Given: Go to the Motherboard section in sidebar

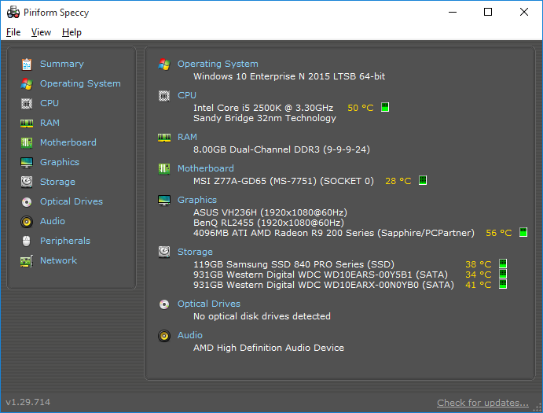Looking at the screenshot, I should [68, 142].
